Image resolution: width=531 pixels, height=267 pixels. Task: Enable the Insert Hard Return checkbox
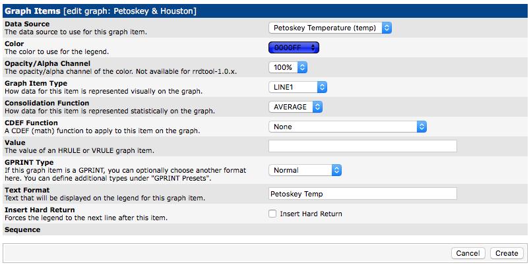tap(272, 214)
